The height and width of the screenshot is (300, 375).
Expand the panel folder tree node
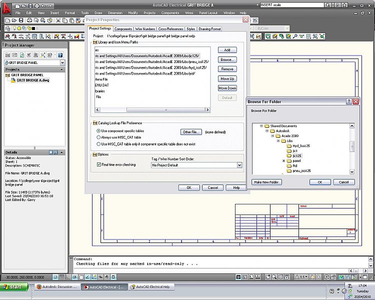[284, 161]
